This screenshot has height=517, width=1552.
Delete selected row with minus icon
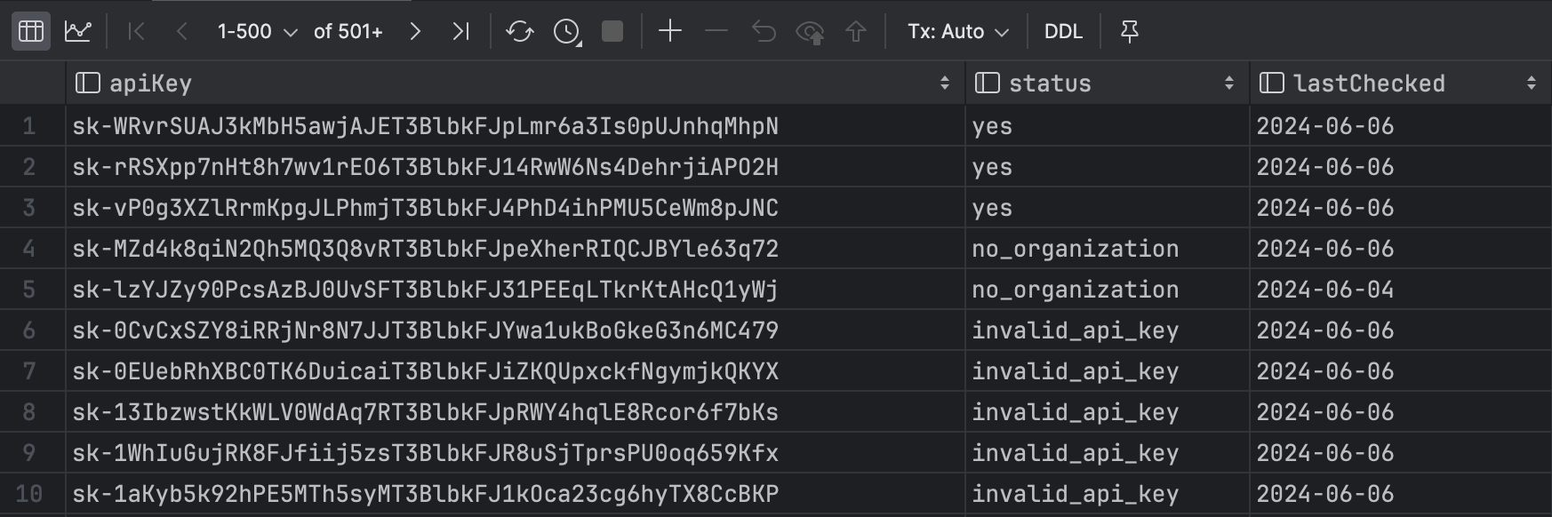click(716, 32)
